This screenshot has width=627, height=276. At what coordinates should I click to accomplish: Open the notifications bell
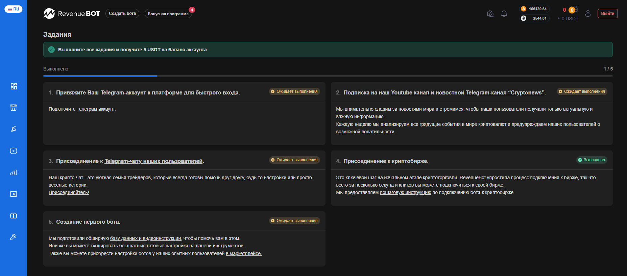(x=504, y=13)
